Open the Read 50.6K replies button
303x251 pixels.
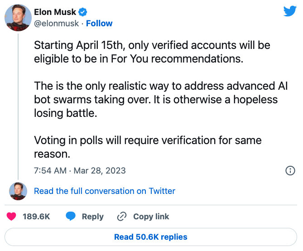(x=151, y=237)
